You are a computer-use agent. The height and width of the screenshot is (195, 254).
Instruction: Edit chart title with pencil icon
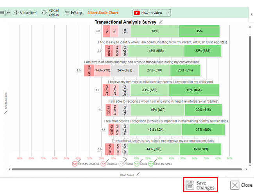pos(161,22)
